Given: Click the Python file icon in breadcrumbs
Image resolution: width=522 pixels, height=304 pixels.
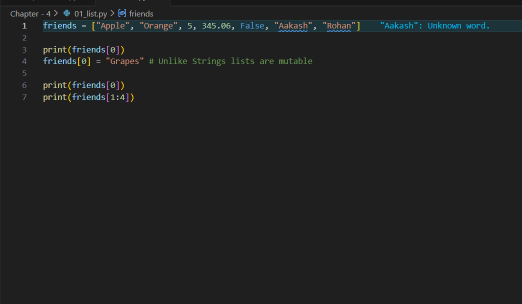Looking at the screenshot, I should pyautogui.click(x=66, y=13).
